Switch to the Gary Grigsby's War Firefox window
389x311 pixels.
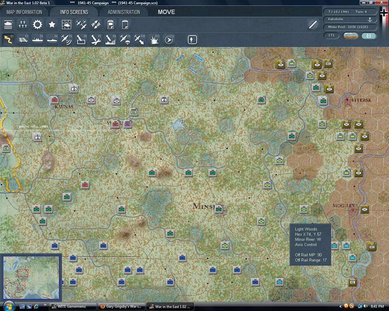[122, 306]
